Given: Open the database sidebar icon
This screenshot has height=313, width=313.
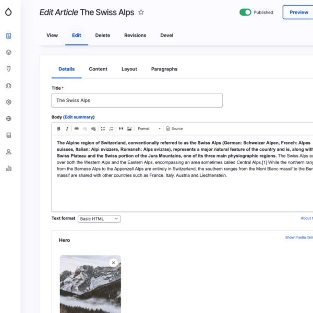Looking at the screenshot, I should (8, 135).
